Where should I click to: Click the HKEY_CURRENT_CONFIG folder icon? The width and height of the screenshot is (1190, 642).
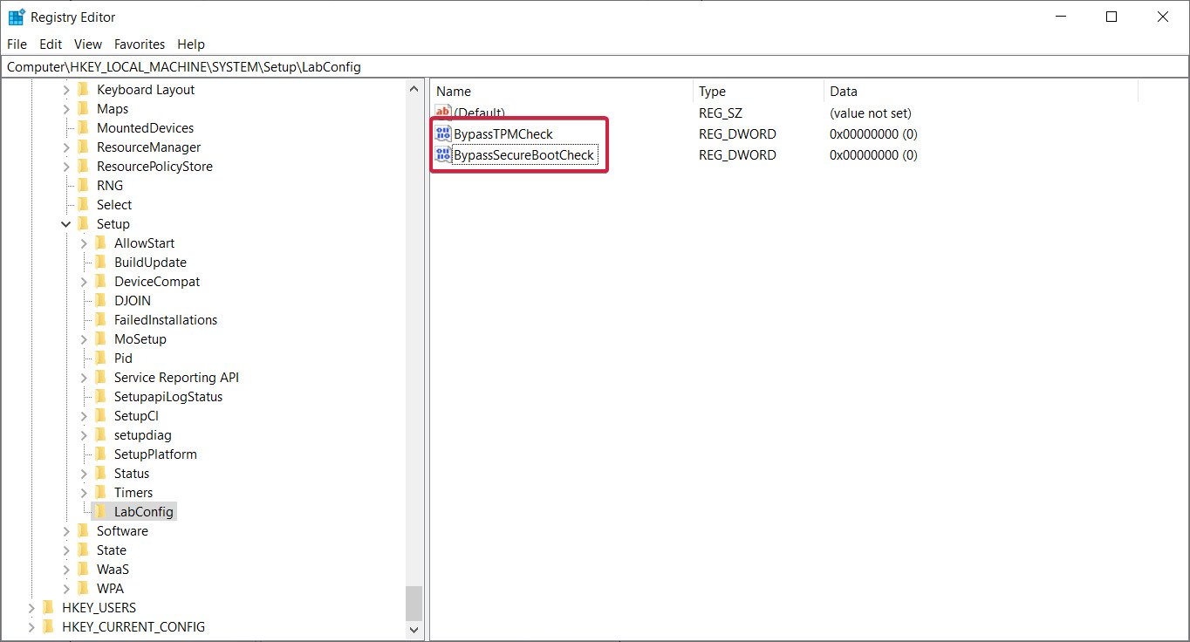click(x=49, y=627)
